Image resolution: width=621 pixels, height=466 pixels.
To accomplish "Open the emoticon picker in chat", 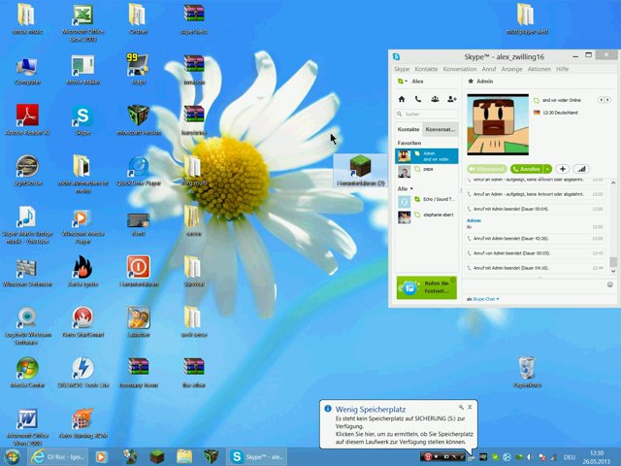I will point(610,284).
